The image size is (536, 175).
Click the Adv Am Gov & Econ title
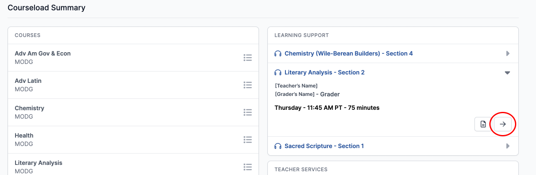(42, 53)
